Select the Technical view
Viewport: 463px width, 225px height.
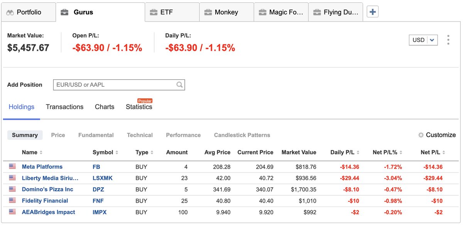[x=140, y=135]
